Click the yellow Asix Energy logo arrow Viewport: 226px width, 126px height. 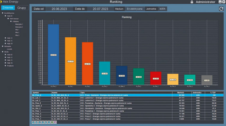1,2
